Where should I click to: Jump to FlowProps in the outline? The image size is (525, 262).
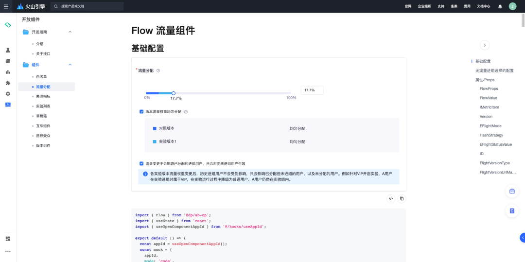click(x=489, y=89)
